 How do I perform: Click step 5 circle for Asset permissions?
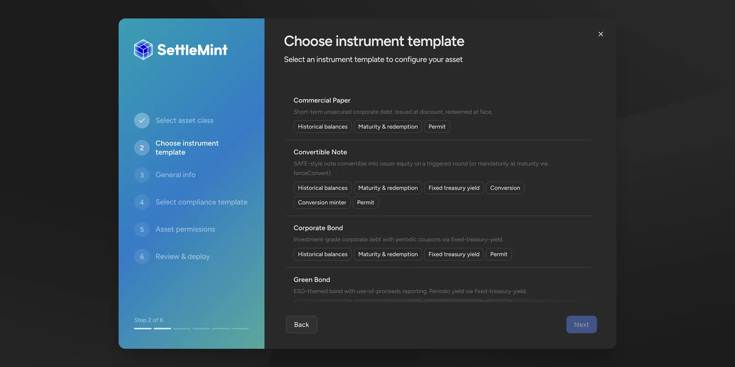(x=142, y=230)
